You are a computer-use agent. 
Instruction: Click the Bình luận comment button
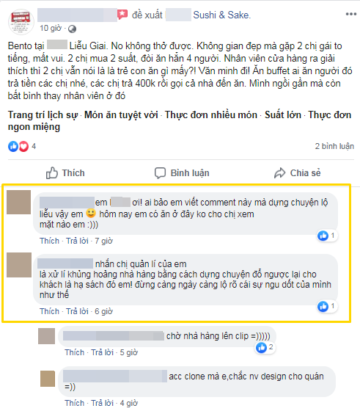click(182, 173)
